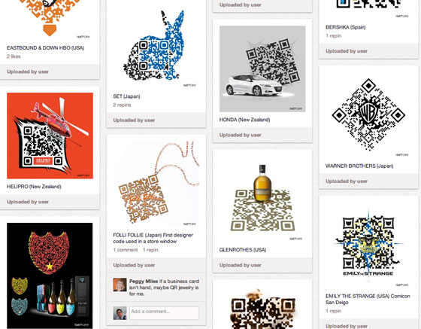View the '2 repins' on SET pin

[122, 105]
